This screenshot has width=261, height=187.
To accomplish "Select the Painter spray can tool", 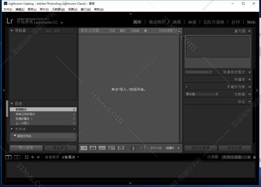I will point(133,148).
